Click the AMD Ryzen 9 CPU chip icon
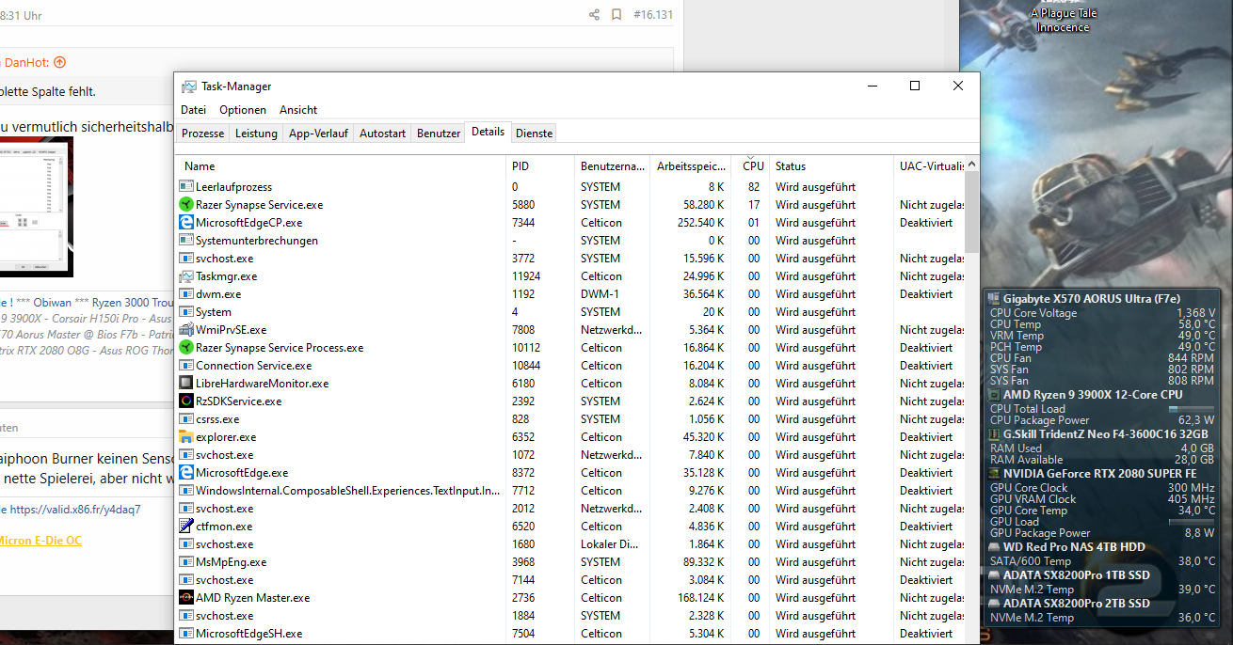The image size is (1233, 645). click(x=994, y=395)
